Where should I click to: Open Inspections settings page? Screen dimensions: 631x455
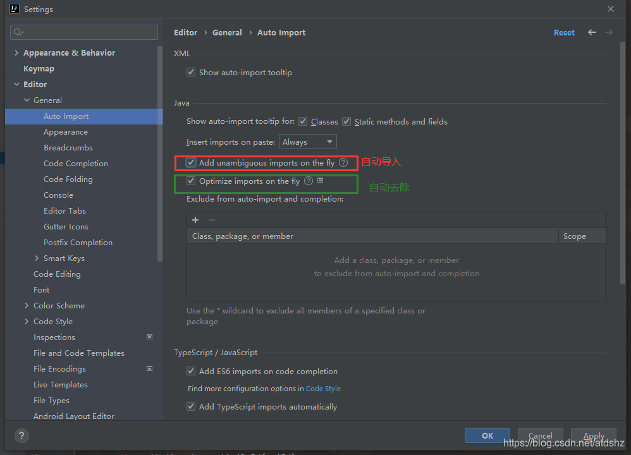click(x=54, y=337)
